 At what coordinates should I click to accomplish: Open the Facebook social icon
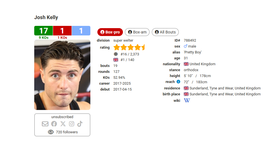coord(54,124)
